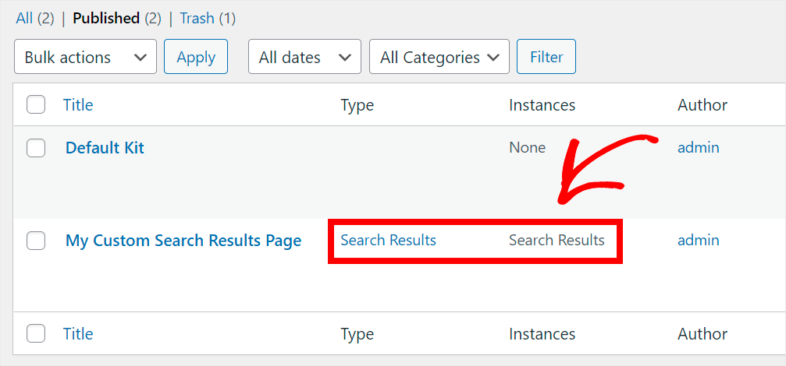The width and height of the screenshot is (786, 366).
Task: Open My Custom Search Results Page
Action: click(183, 241)
